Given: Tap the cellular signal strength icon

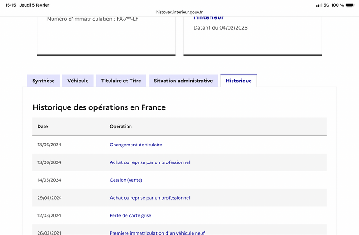Looking at the screenshot, I should point(319,5).
